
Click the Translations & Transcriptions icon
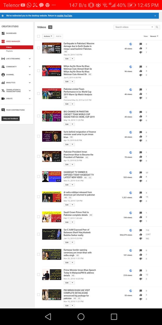3,90
